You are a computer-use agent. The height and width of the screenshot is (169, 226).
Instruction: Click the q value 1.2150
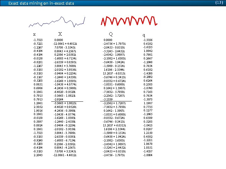pyautogui.click(x=148, y=133)
